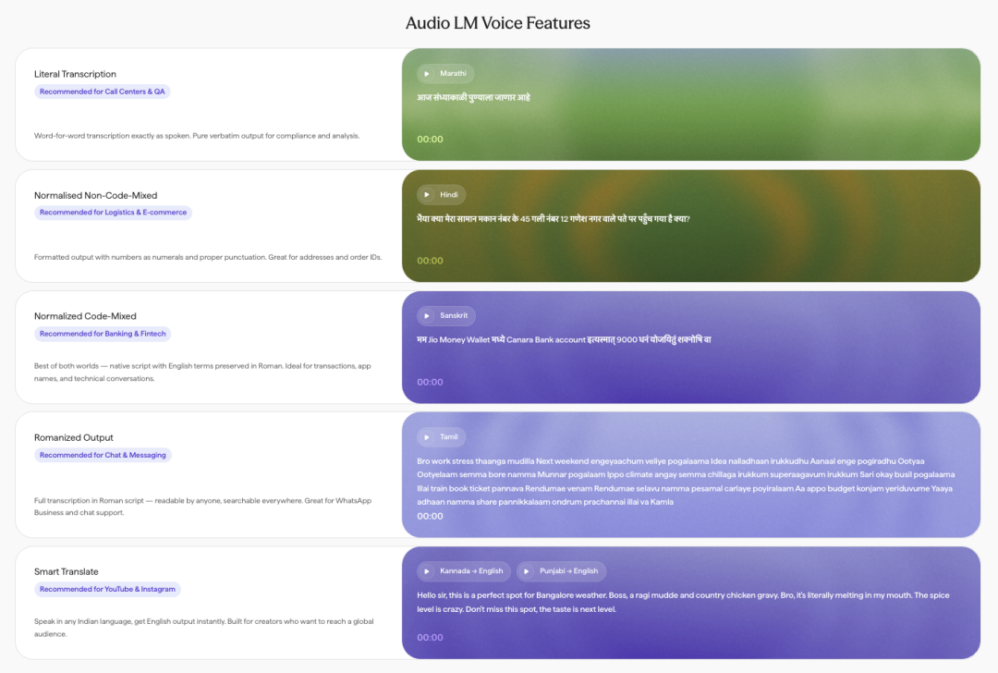The image size is (998, 673).
Task: Click 'Word-for-word transcription exactly as spoken' description
Action: (x=197, y=136)
